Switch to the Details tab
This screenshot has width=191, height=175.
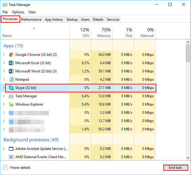[98, 20]
